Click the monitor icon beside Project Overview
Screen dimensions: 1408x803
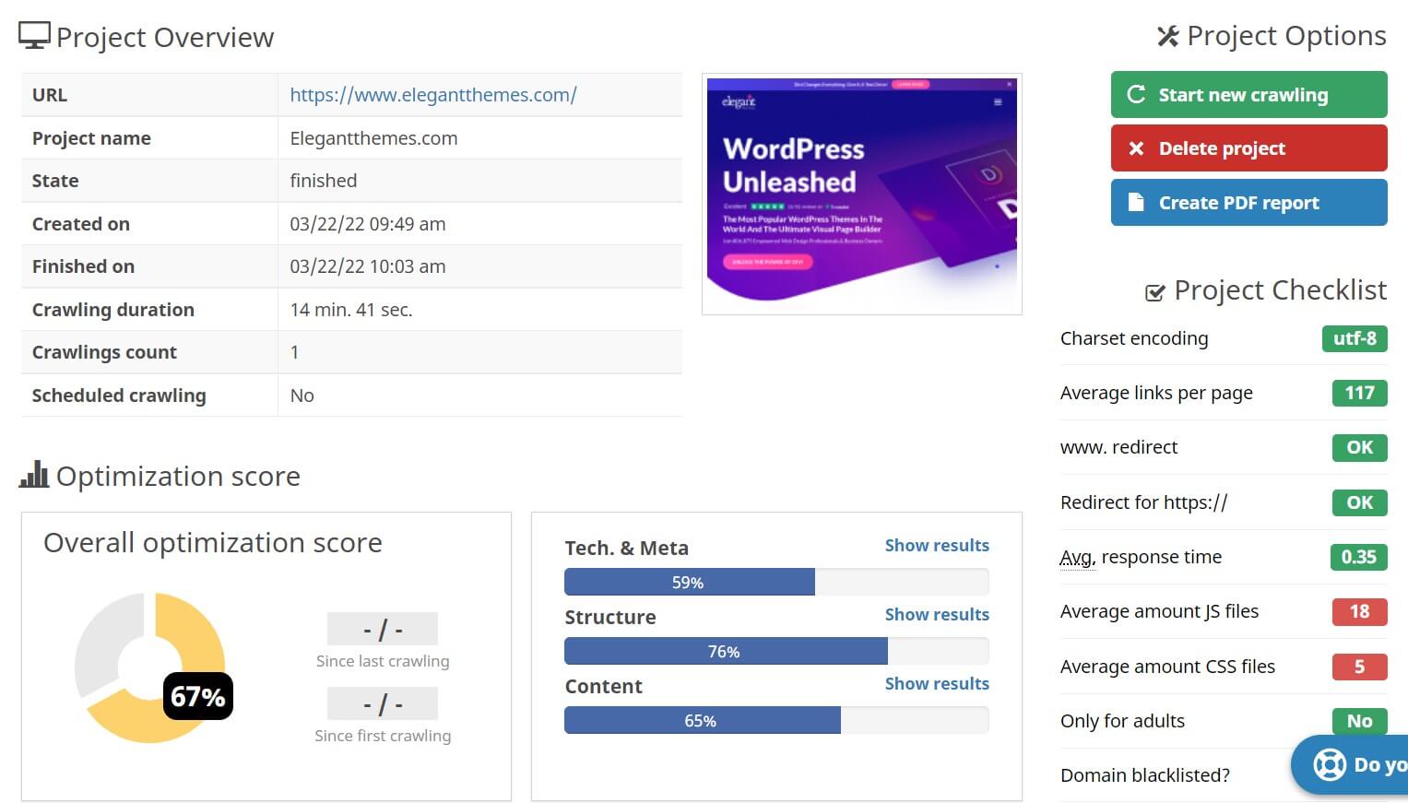pyautogui.click(x=34, y=36)
